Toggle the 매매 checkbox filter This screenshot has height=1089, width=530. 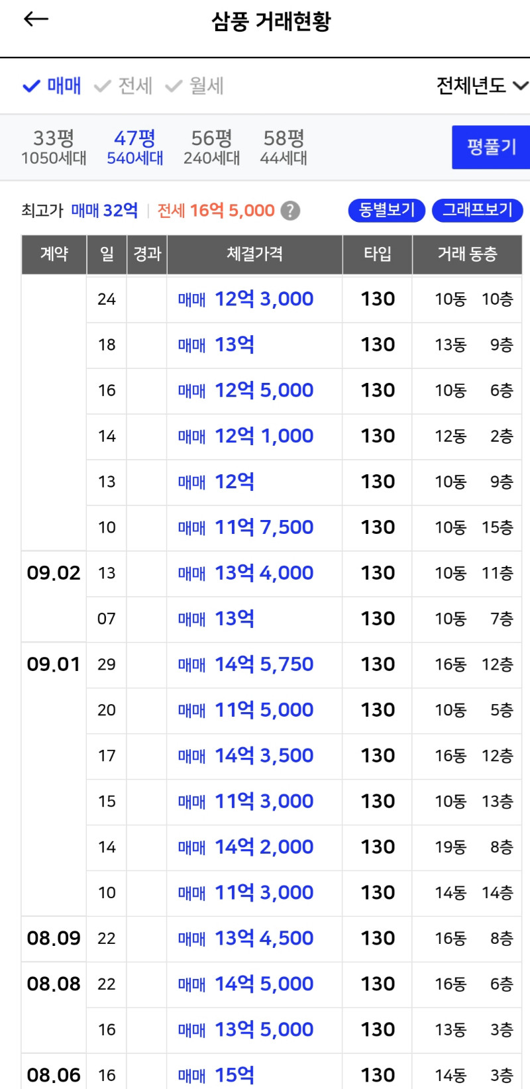(52, 86)
